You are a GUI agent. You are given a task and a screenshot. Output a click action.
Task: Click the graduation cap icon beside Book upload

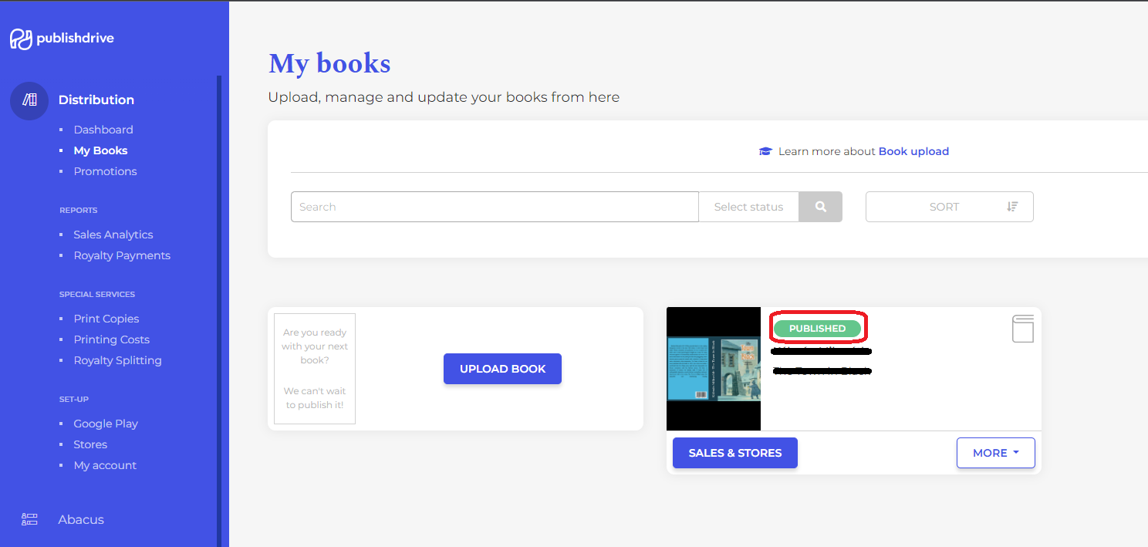[765, 151]
